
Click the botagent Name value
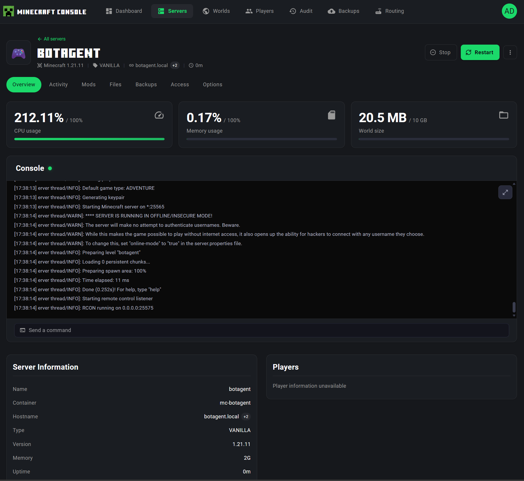pyautogui.click(x=240, y=389)
